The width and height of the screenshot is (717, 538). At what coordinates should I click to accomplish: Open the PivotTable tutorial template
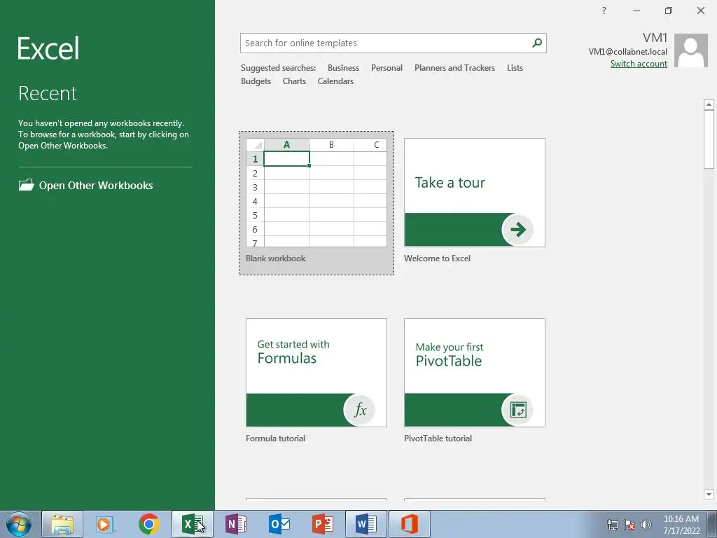click(x=475, y=373)
